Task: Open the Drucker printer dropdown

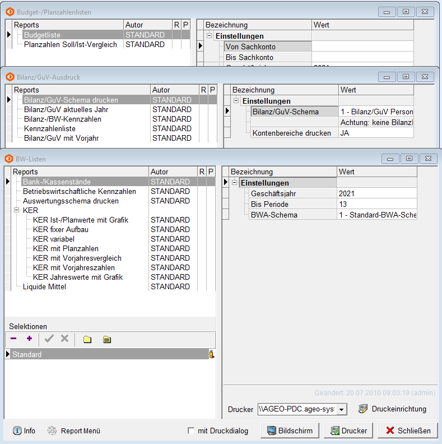Action: click(342, 409)
